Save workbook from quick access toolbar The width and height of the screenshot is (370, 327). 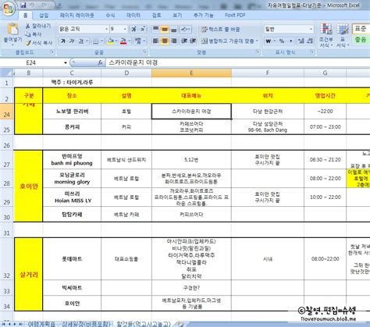(x=23, y=5)
